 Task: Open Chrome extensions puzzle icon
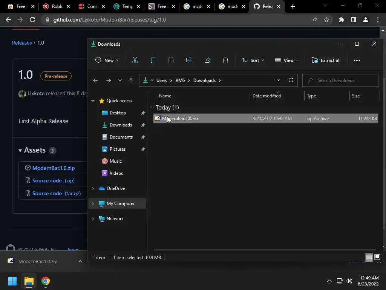341,20
